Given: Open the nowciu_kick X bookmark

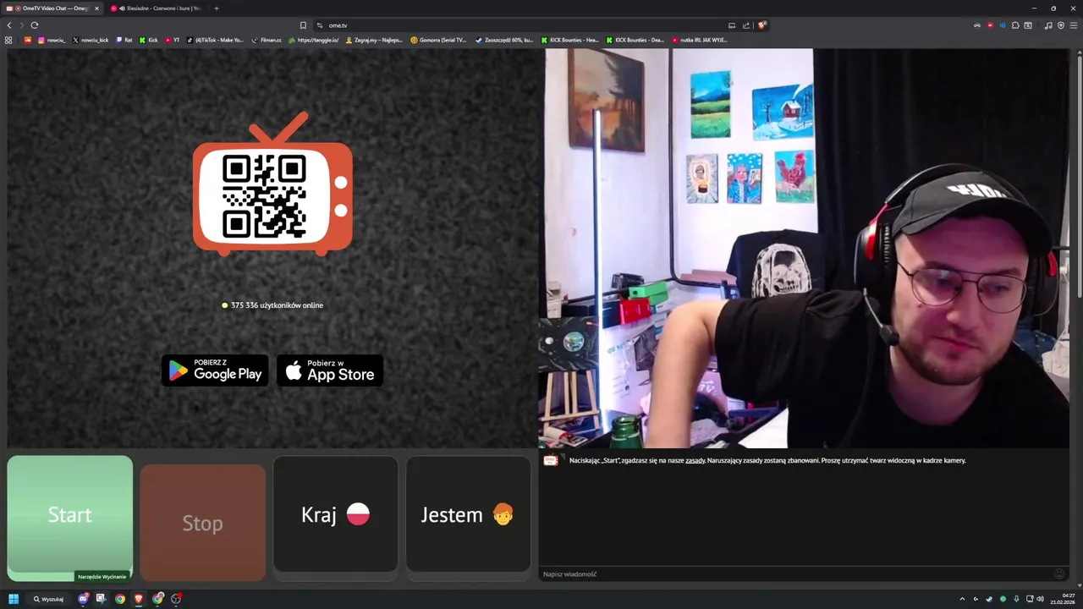Looking at the screenshot, I should click(x=91, y=40).
